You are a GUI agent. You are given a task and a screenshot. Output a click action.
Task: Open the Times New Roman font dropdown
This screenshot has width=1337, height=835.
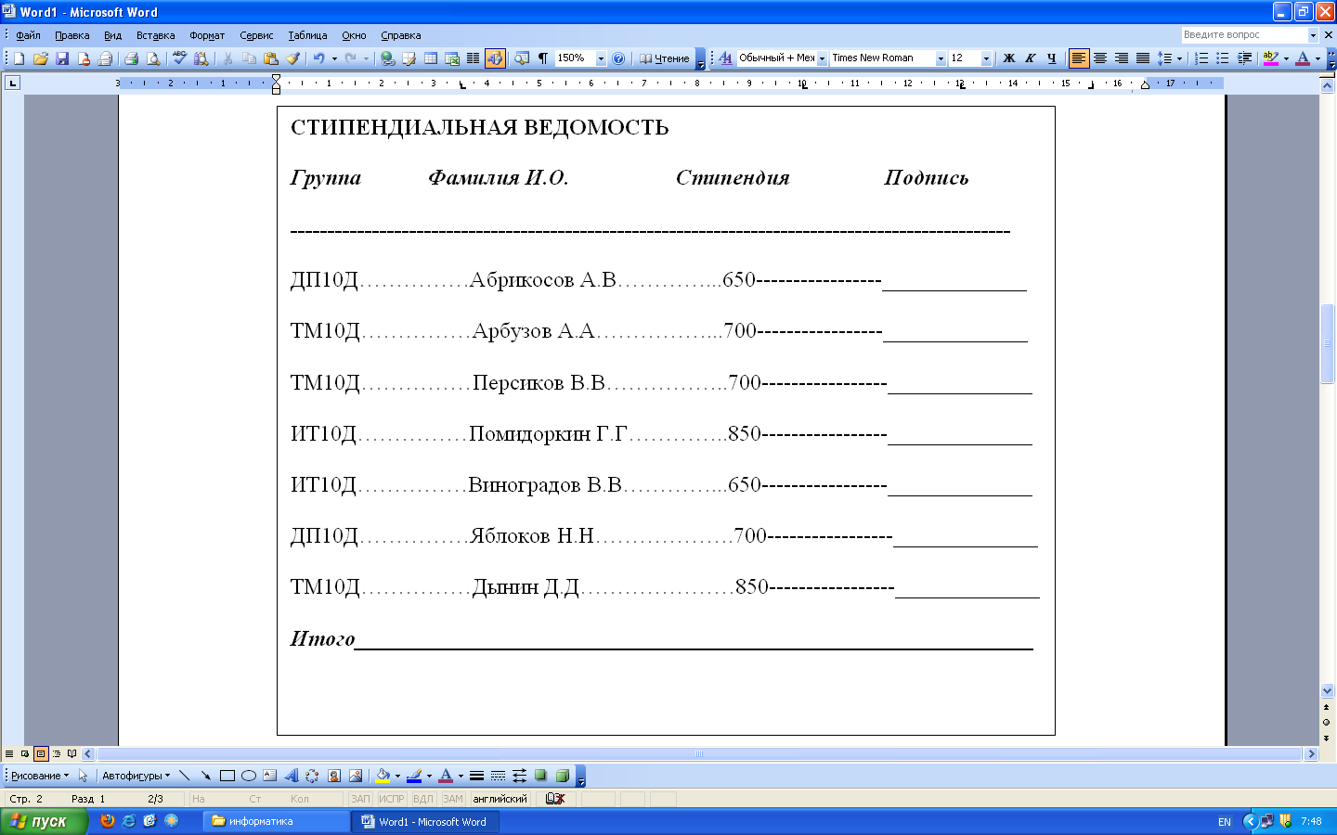941,58
